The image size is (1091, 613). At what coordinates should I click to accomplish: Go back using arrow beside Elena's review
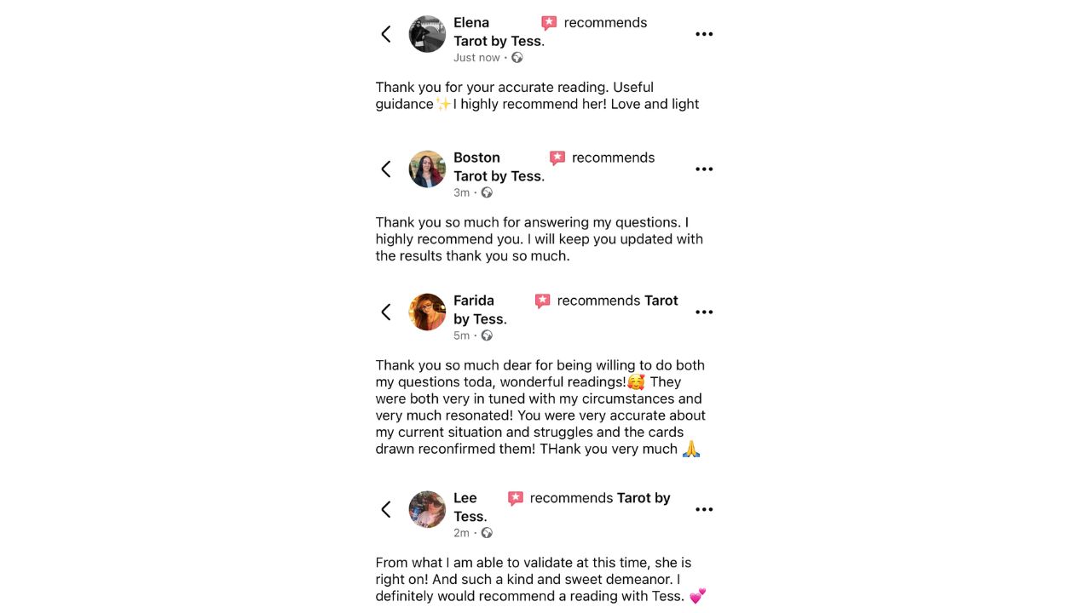(386, 34)
